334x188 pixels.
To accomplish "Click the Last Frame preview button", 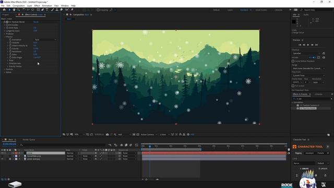I will (x=317, y=45).
